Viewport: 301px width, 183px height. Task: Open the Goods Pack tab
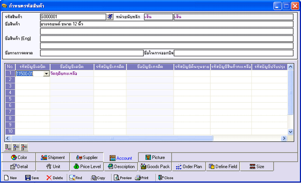[155, 166]
